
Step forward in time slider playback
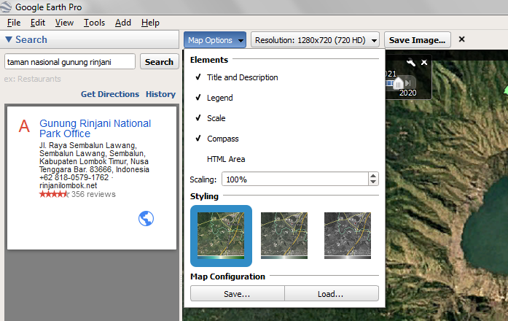408,83
